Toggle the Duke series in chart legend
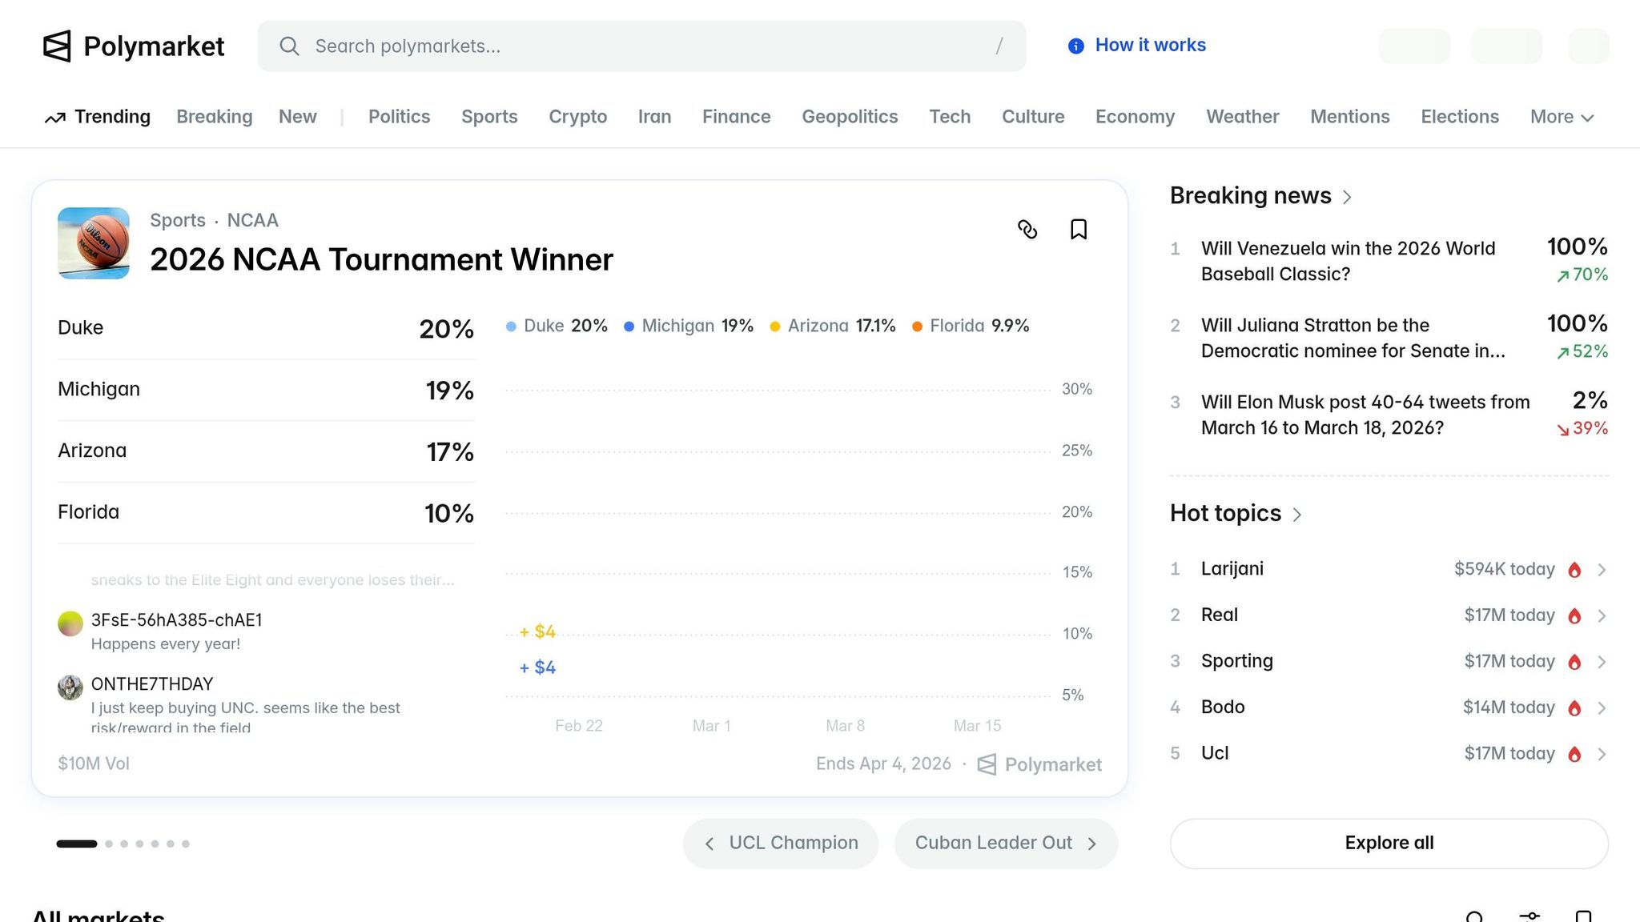Viewport: 1640px width, 922px height. coord(557,326)
